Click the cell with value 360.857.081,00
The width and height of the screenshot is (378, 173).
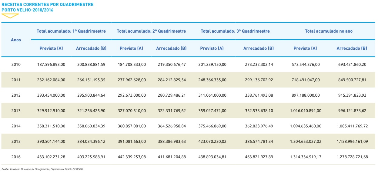coord(132,126)
